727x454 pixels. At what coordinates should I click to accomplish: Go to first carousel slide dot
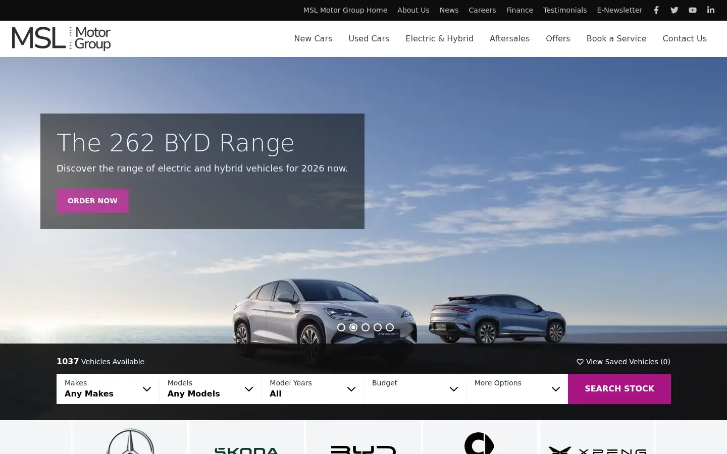(x=341, y=327)
